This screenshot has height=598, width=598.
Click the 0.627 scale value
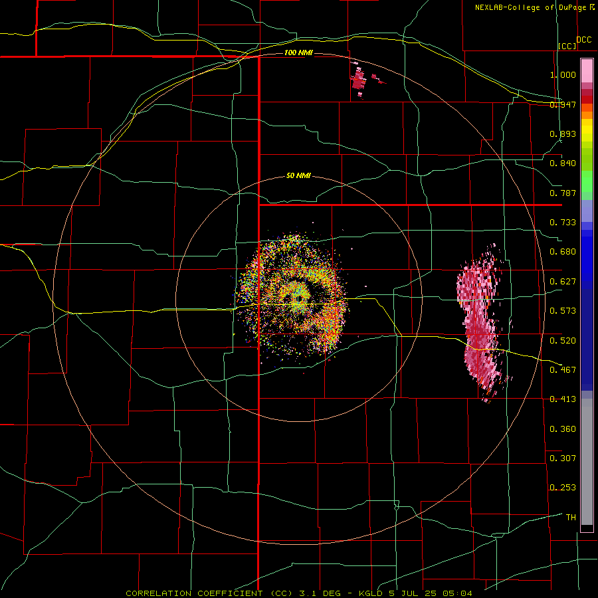coord(563,282)
